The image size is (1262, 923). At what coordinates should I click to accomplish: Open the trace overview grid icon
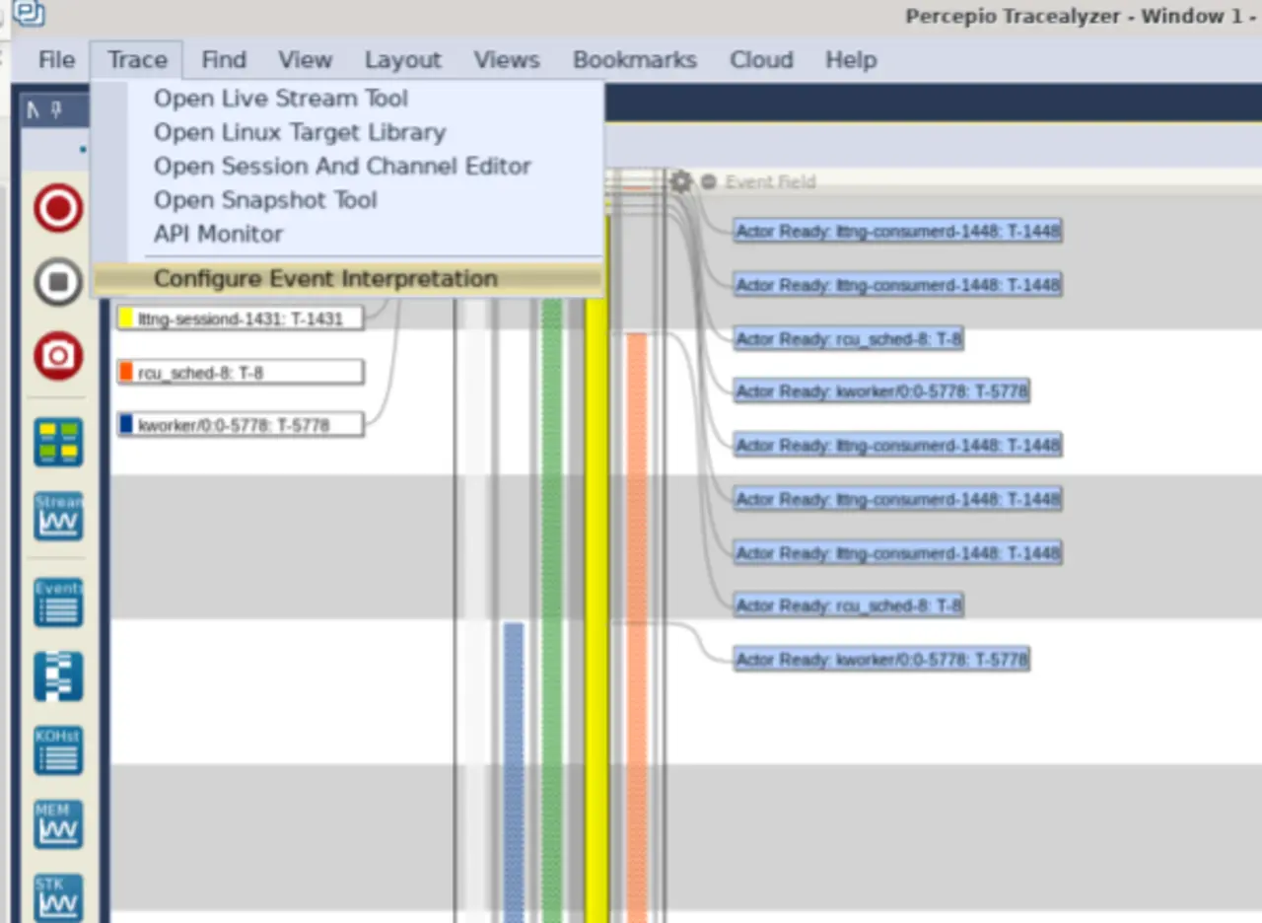click(x=58, y=442)
